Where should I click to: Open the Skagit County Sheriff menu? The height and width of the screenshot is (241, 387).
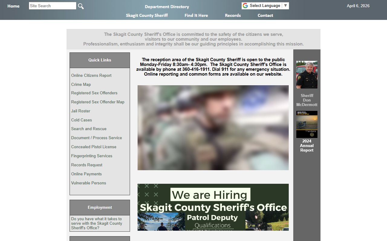147,15
